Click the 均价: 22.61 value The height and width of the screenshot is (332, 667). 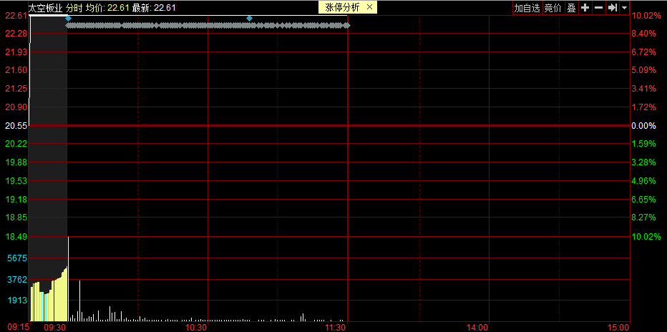107,8
